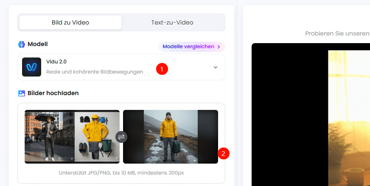Click the sample video preview on the right
The height and width of the screenshot is (186, 370).
coord(311,115)
